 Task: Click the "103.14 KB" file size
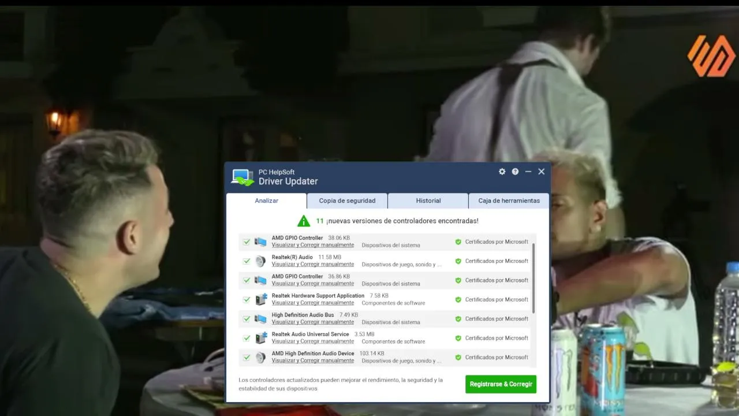click(372, 354)
